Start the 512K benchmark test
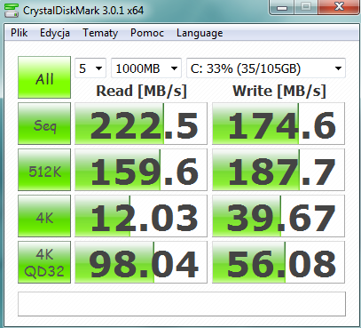The width and height of the screenshot is (361, 328). 44,170
